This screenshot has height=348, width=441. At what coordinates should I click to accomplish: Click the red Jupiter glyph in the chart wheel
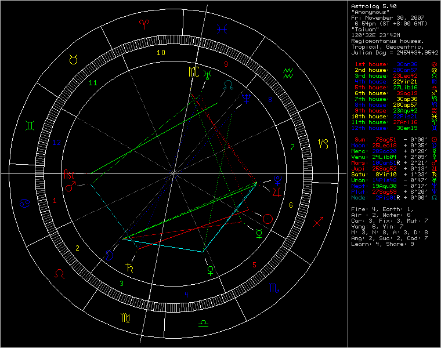pyautogui.click(x=277, y=193)
